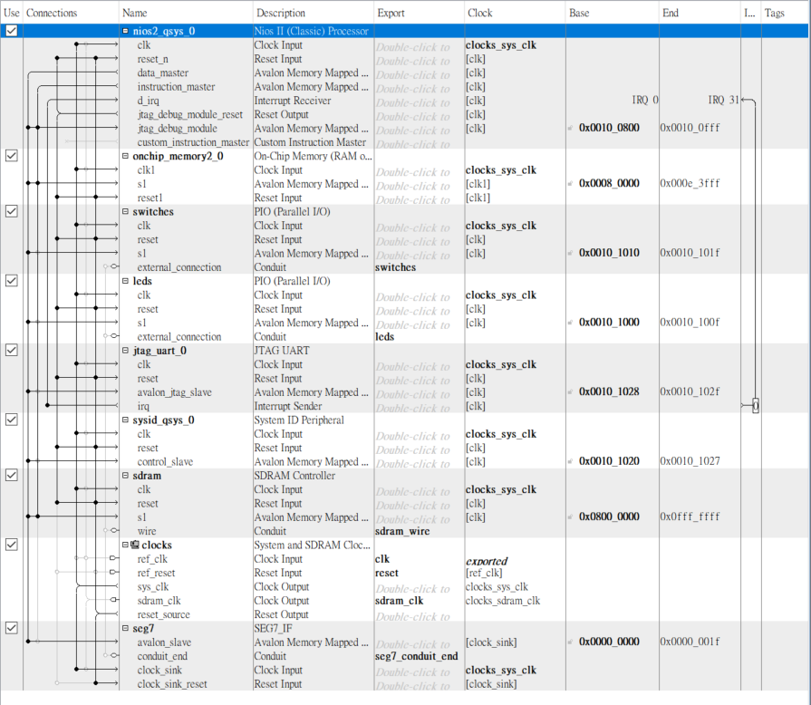Click export placeholder for avalon_jtag_slave row
Viewport: 811px width, 705px height.
click(x=412, y=394)
